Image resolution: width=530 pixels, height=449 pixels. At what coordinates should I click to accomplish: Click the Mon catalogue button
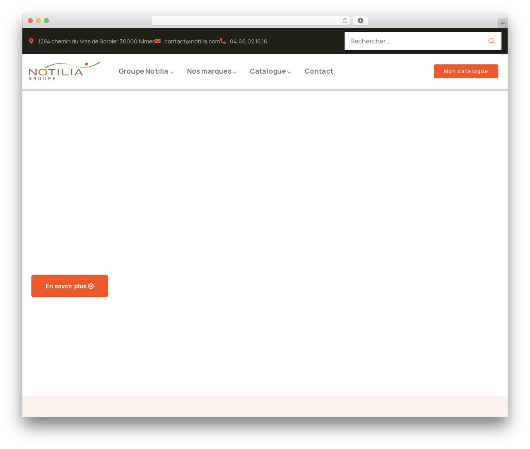point(466,71)
